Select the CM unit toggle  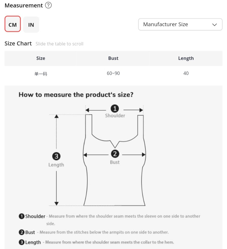pos(13,24)
